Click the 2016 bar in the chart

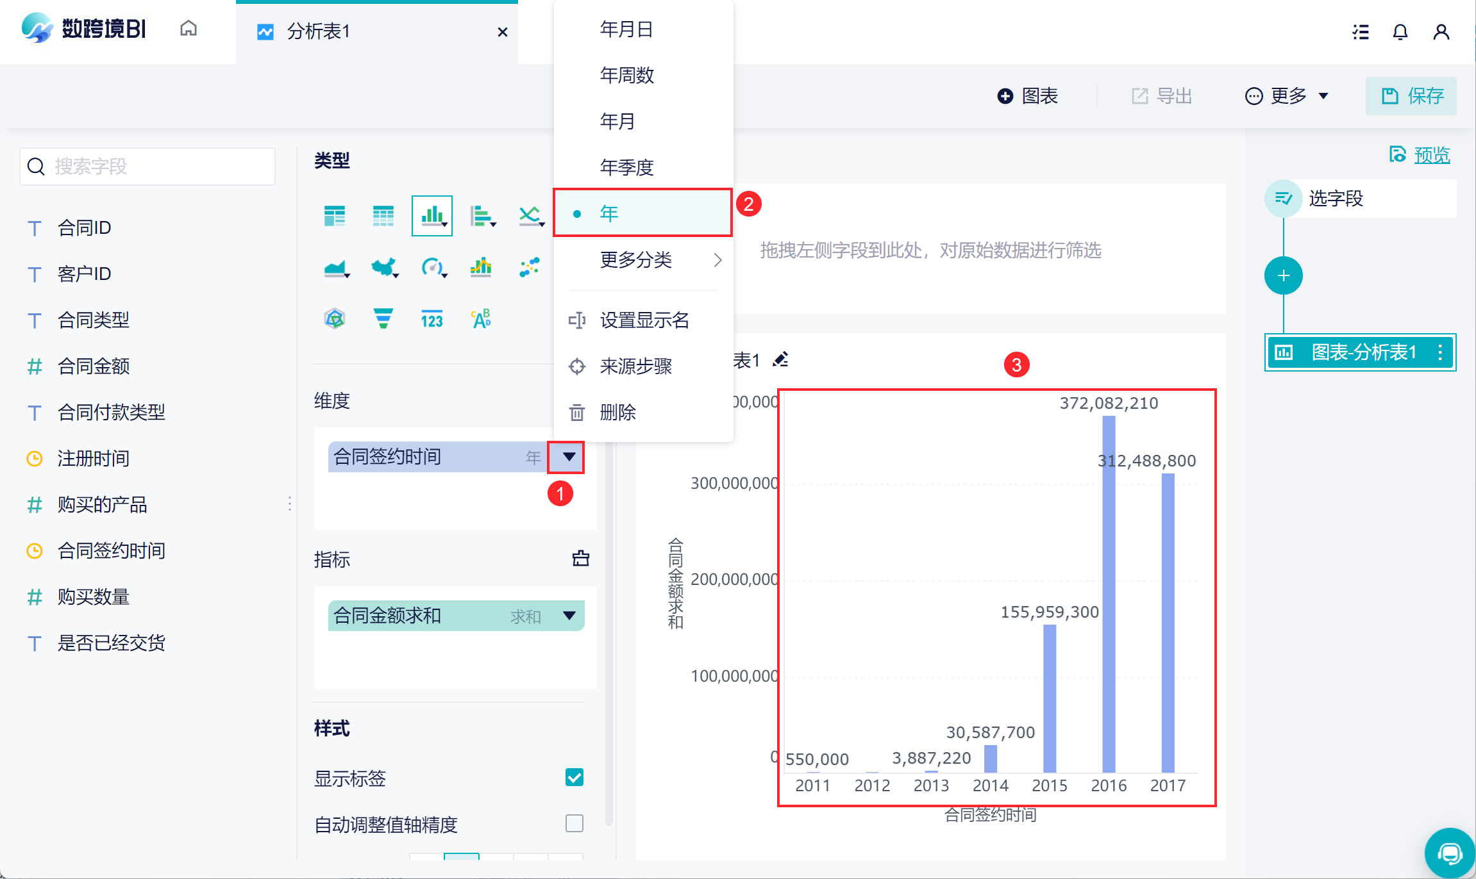tap(1109, 594)
